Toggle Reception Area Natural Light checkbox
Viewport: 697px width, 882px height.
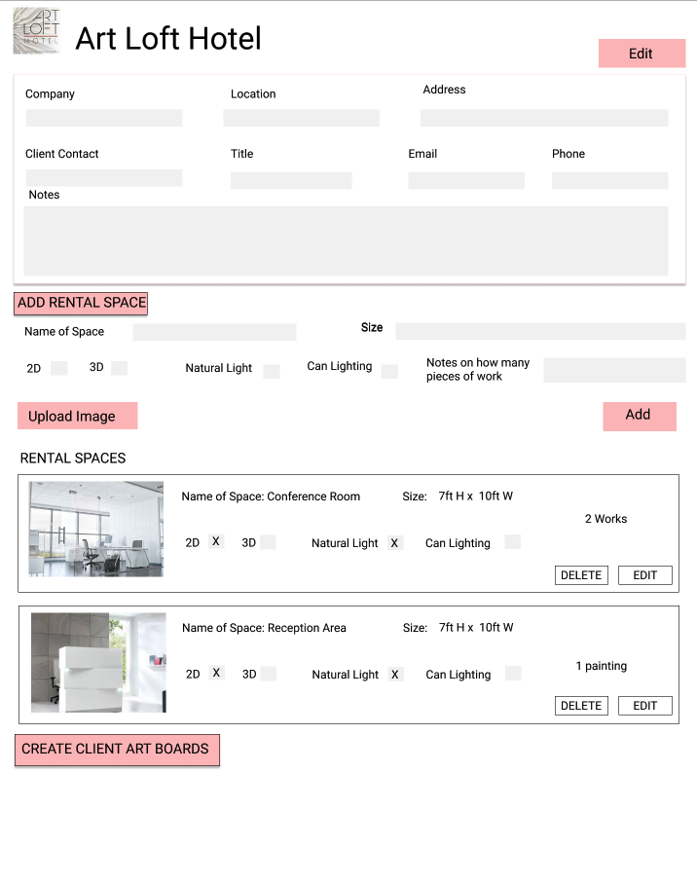click(395, 675)
